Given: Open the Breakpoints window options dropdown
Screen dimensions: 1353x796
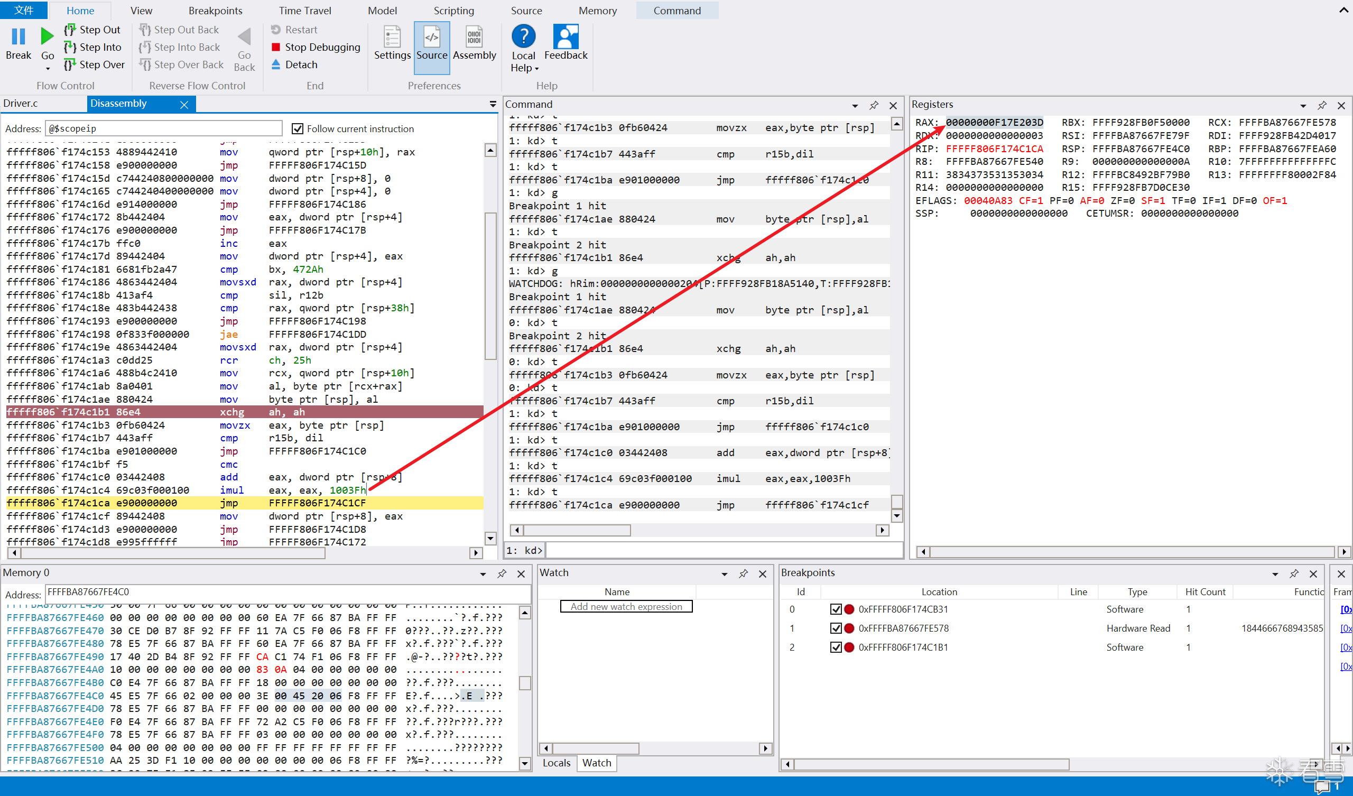Looking at the screenshot, I should (x=1276, y=574).
